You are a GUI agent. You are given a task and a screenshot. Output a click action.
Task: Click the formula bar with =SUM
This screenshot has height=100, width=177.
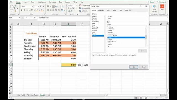point(63,18)
